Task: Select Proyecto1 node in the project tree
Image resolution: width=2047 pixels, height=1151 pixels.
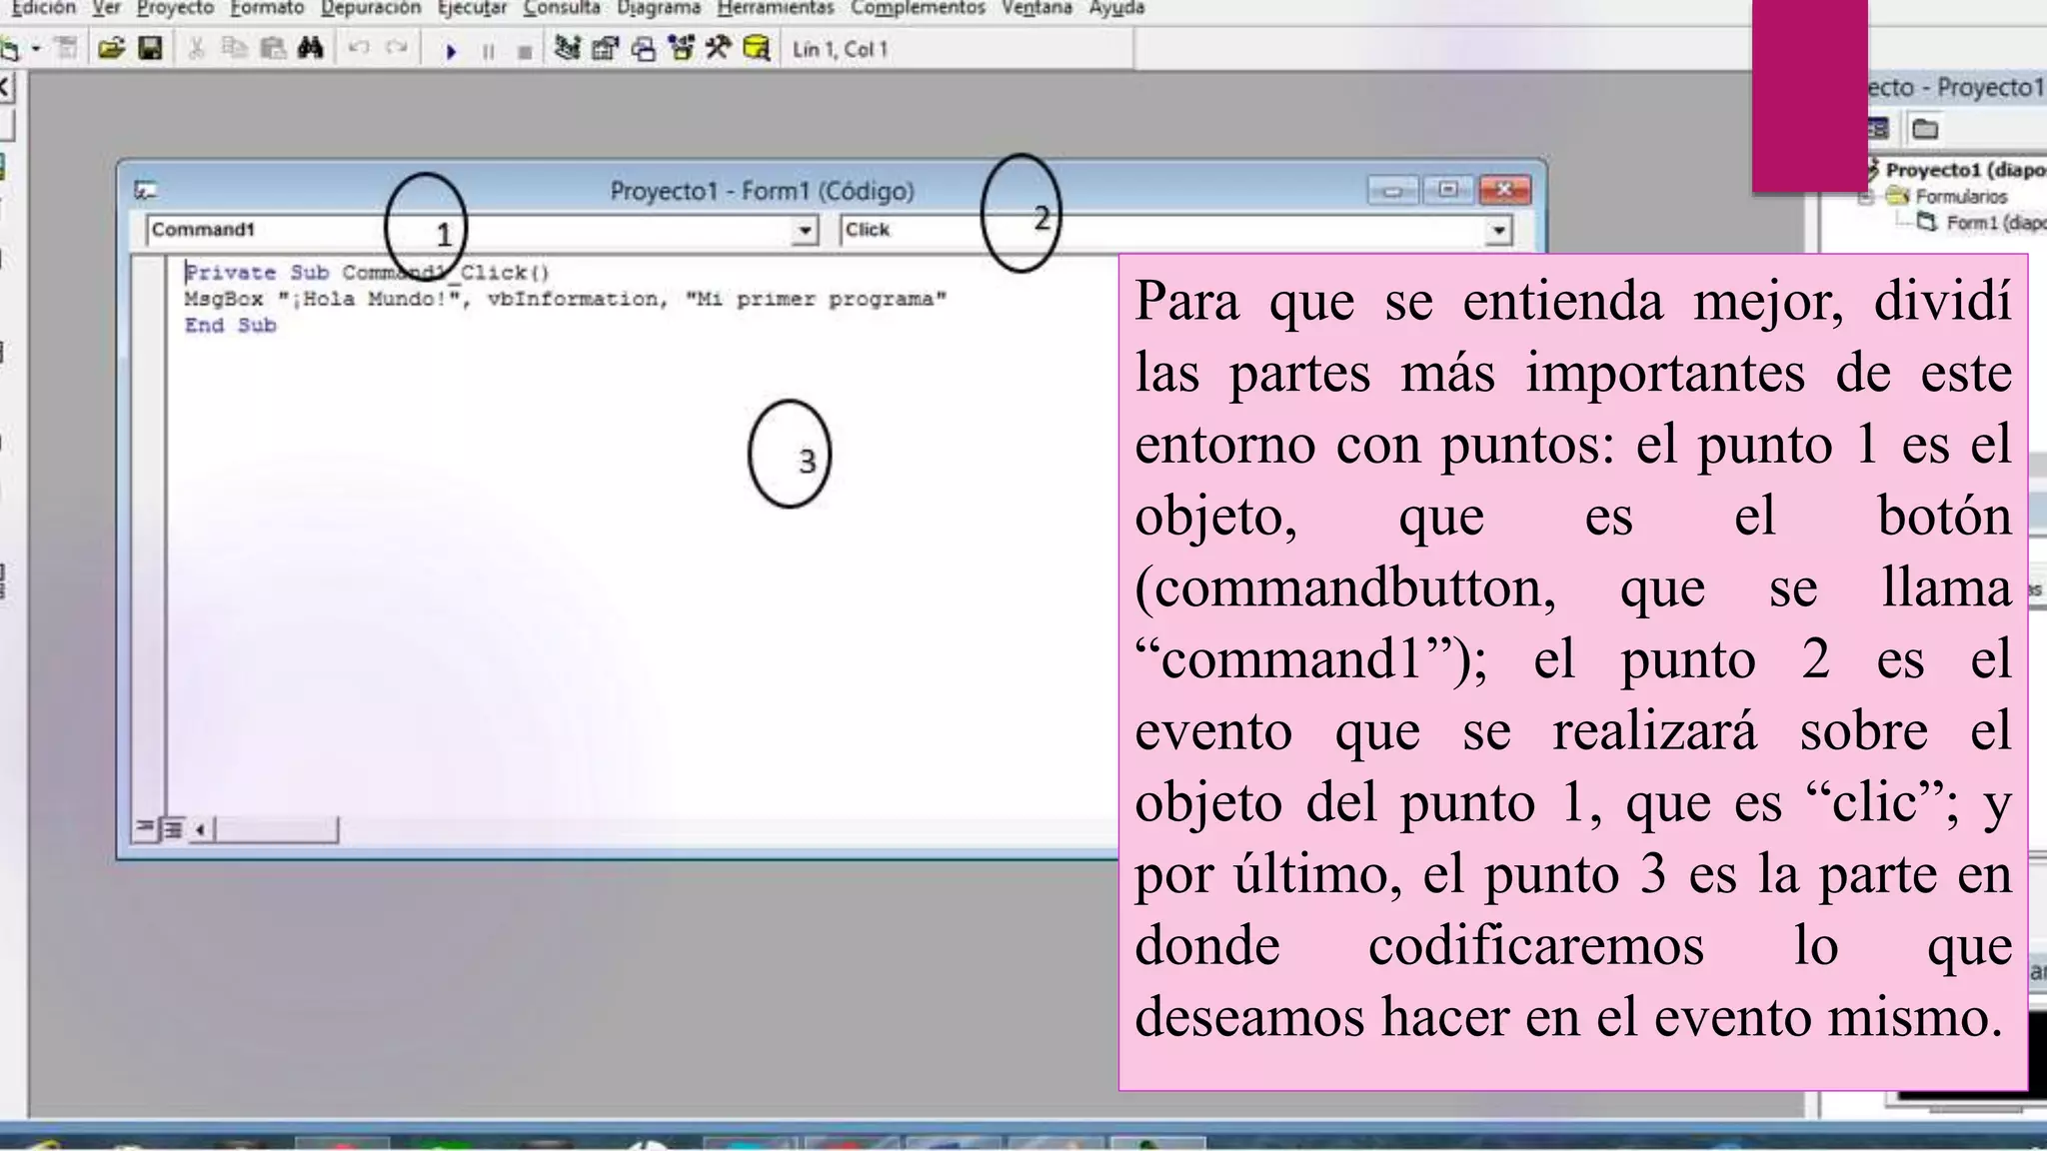Action: 1965,170
